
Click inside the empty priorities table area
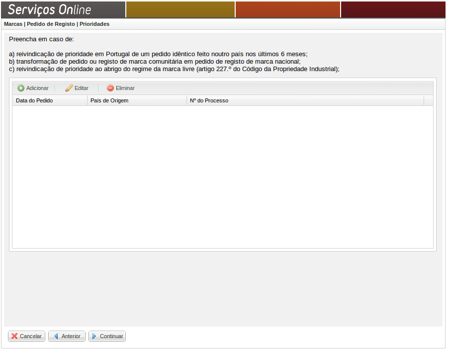point(222,176)
